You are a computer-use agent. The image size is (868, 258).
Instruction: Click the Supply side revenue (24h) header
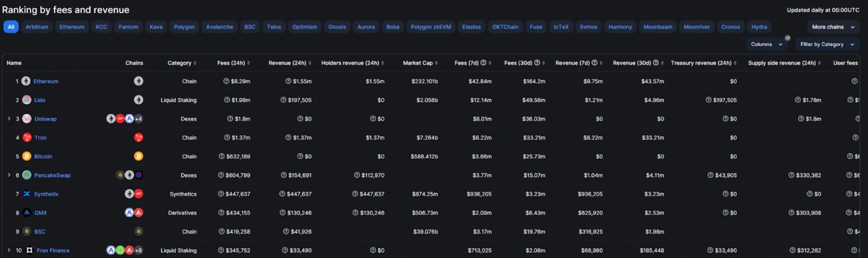tap(784, 63)
